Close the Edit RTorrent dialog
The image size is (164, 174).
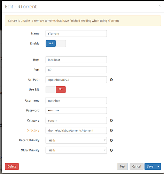coord(160,6)
